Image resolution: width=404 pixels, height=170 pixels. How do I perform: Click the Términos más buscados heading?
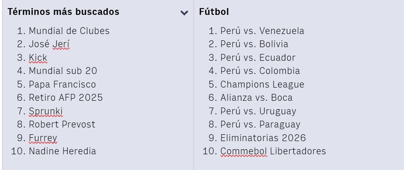(63, 12)
